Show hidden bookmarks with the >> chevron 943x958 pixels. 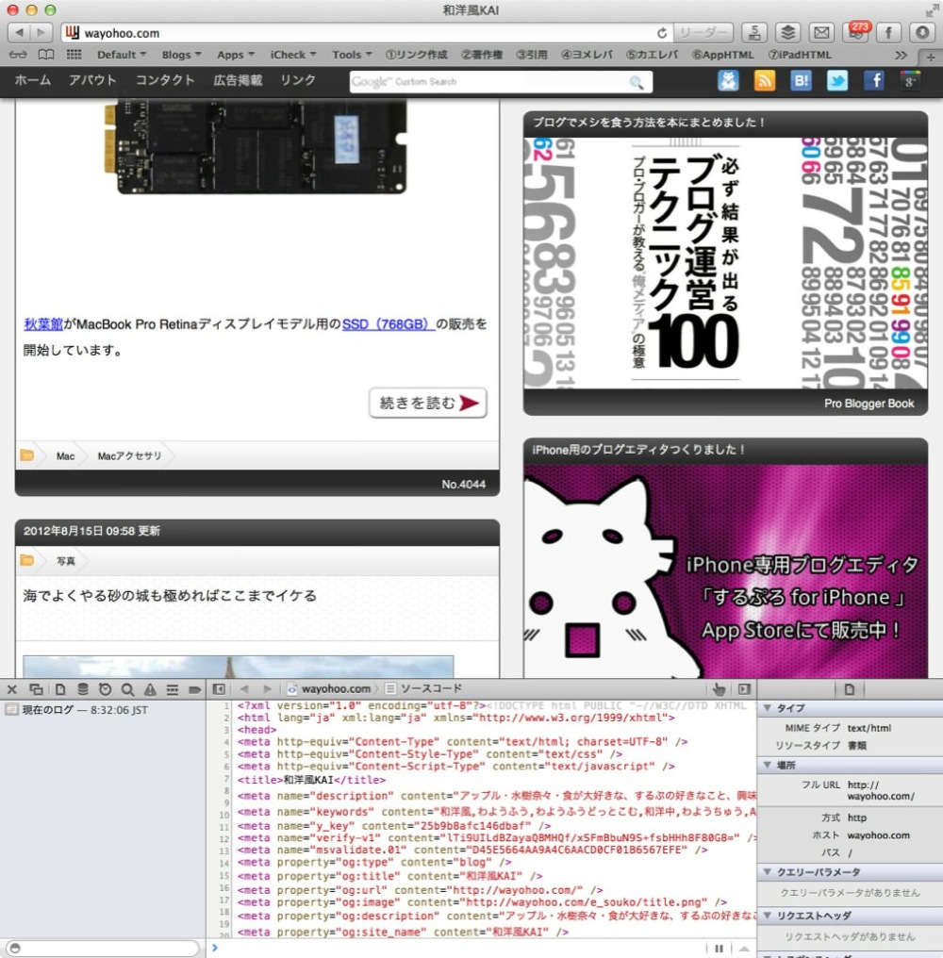coord(901,55)
